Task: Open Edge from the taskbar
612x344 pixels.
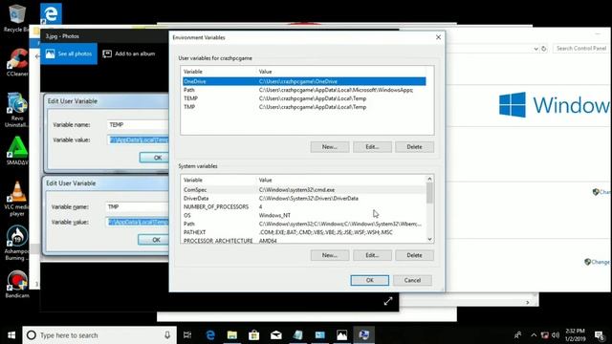Action: 210,335
